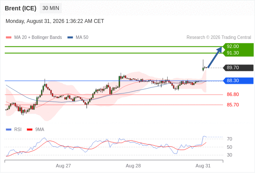The image size is (255, 173).
Task: Click the red MA 20 Bollinger legend swatch
Action: click(9, 38)
